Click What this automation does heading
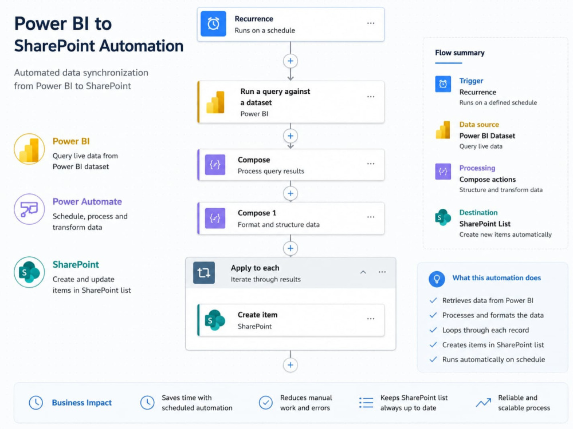Screen dimensions: 573x429 tap(497, 278)
